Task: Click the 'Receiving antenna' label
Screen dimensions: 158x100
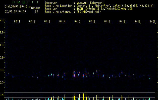Action: pos(58,12)
